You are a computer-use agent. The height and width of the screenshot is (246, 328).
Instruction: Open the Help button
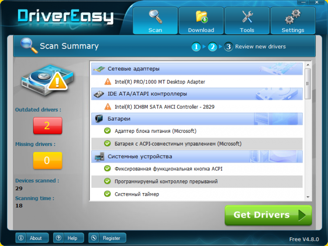tap(69, 238)
